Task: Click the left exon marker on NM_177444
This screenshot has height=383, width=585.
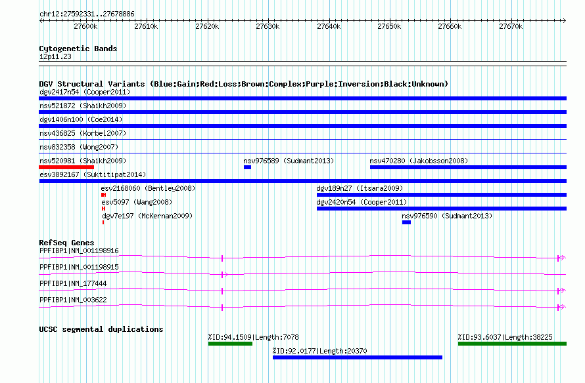Action: pyautogui.click(x=222, y=291)
